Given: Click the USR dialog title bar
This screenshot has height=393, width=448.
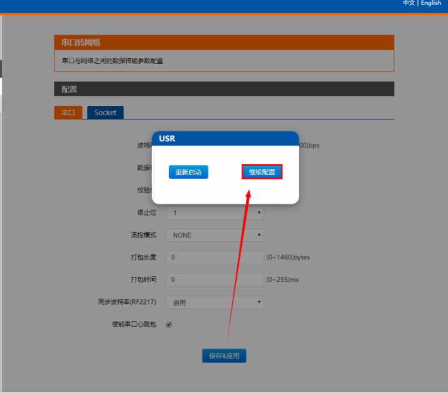Looking at the screenshot, I should click(x=225, y=139).
